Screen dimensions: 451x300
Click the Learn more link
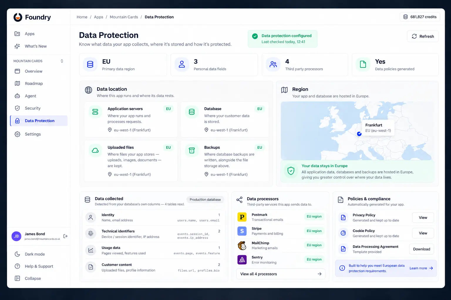(x=421, y=268)
